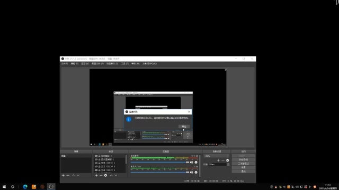Add a new scene with the plus icon

tap(63, 175)
